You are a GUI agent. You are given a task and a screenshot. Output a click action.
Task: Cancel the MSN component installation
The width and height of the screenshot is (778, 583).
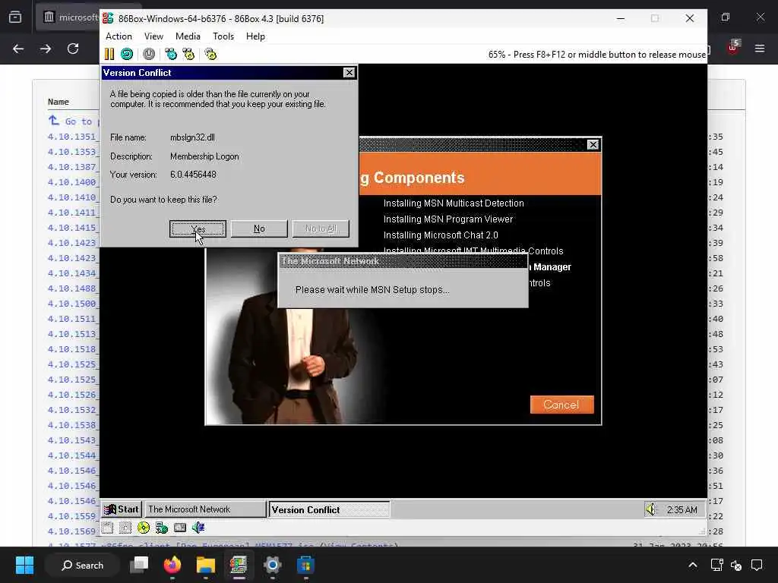561,405
